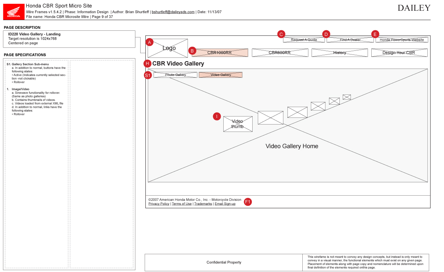Click the red annotation marker A

[149, 42]
